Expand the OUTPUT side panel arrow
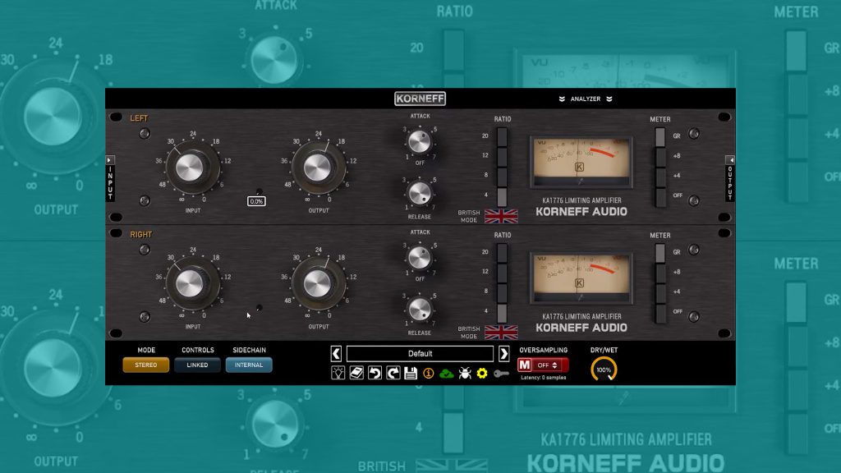The image size is (841, 473). coord(730,160)
